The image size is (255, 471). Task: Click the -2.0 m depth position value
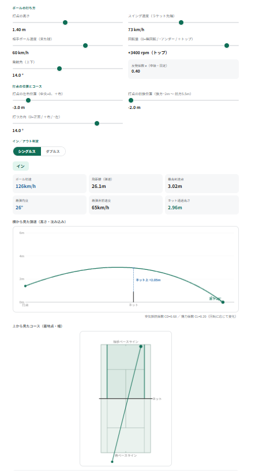pyautogui.click(x=134, y=108)
